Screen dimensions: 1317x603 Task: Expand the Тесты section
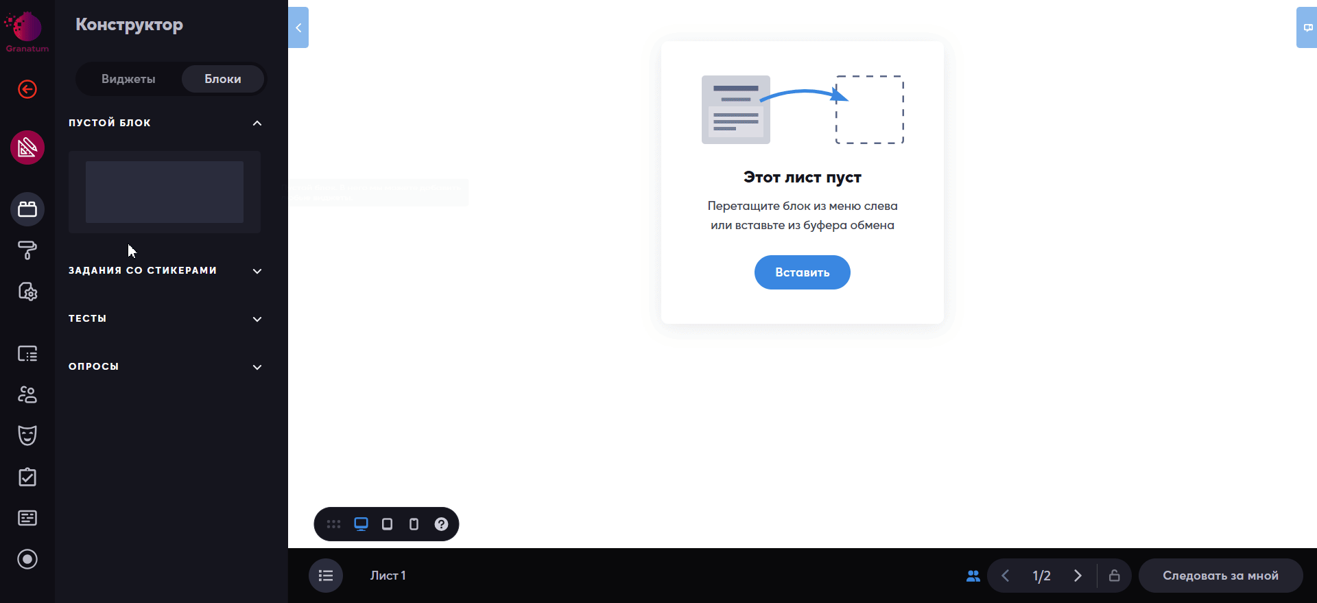[257, 319]
